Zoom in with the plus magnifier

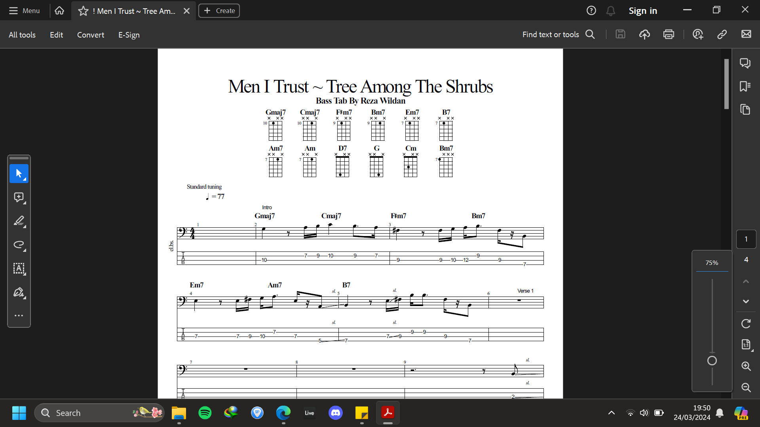pyautogui.click(x=746, y=366)
